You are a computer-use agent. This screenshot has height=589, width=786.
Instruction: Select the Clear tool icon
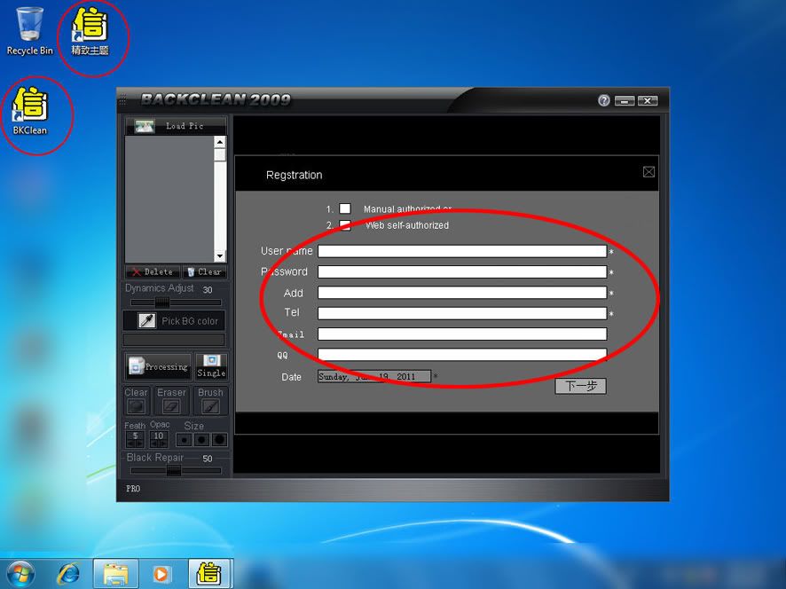[x=136, y=406]
